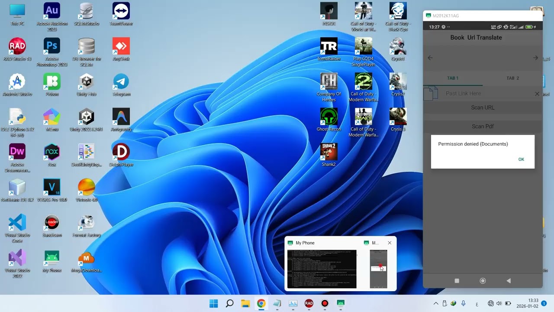Select the Unity Hub desktop shortcut

87,85
